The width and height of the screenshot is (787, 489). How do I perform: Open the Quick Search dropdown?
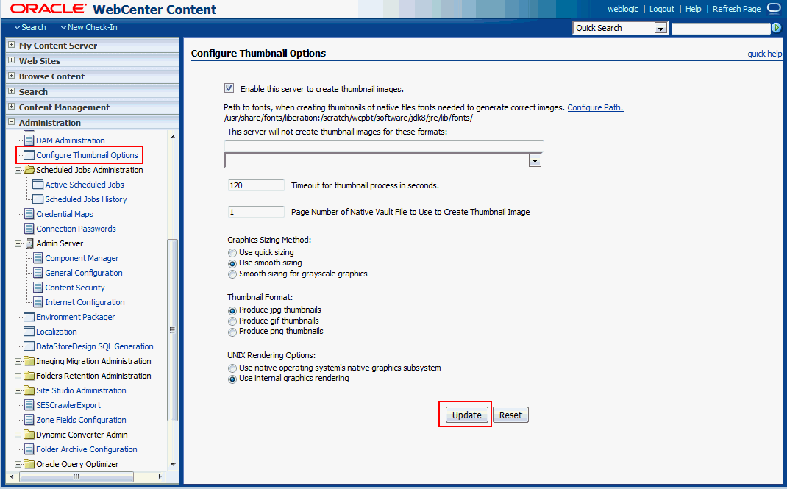660,28
